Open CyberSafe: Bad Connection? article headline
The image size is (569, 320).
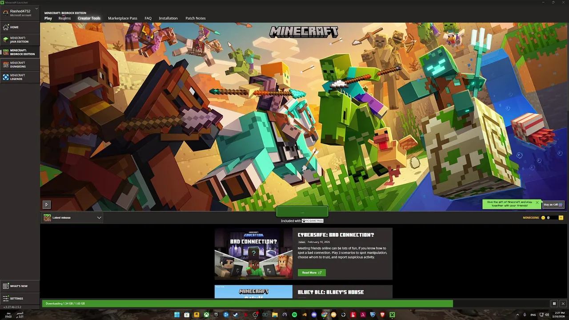336,235
